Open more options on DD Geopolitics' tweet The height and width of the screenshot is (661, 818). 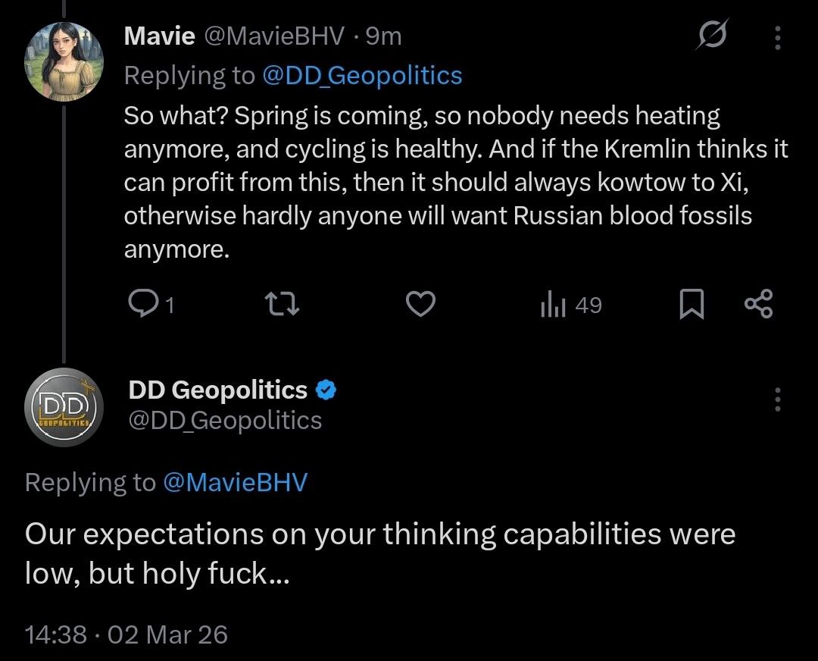778,399
